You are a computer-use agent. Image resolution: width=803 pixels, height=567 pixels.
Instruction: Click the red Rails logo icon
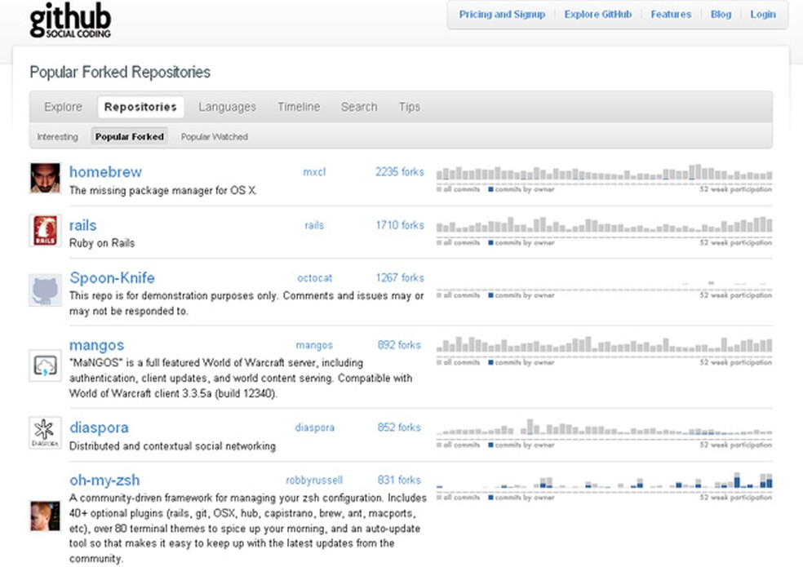45,231
